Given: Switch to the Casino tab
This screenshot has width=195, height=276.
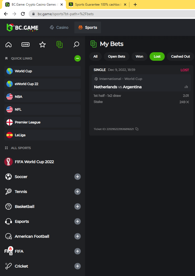Looking at the screenshot, I should 59,27.
